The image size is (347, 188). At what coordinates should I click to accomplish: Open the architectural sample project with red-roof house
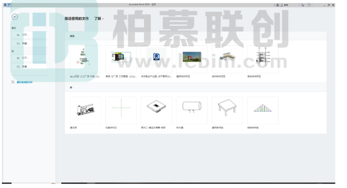[192, 59]
